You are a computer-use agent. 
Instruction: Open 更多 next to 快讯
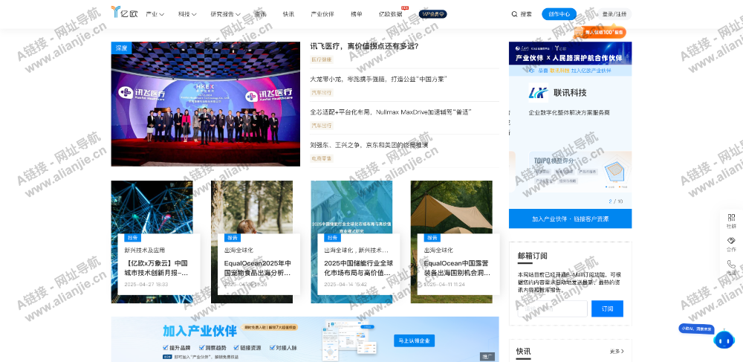(617, 352)
